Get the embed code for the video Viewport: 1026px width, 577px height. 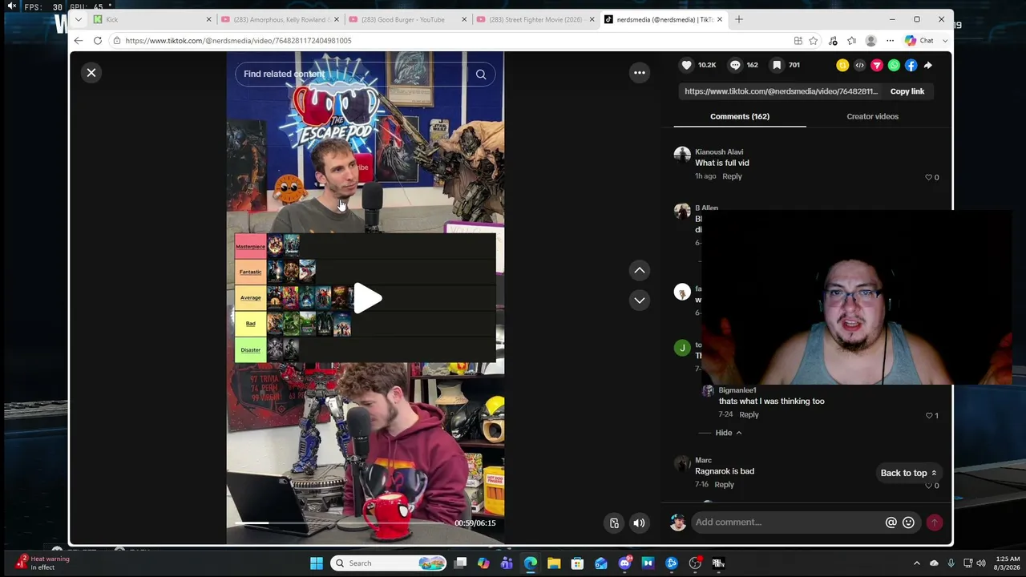pos(860,65)
